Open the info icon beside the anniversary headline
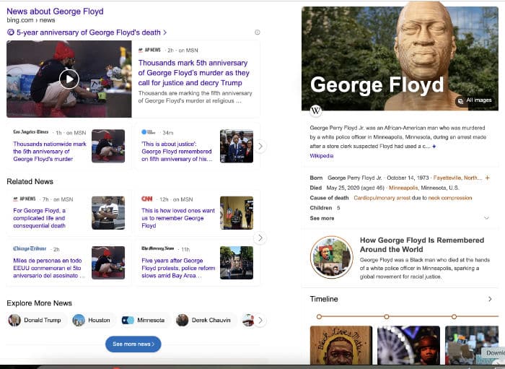 [x=258, y=32]
